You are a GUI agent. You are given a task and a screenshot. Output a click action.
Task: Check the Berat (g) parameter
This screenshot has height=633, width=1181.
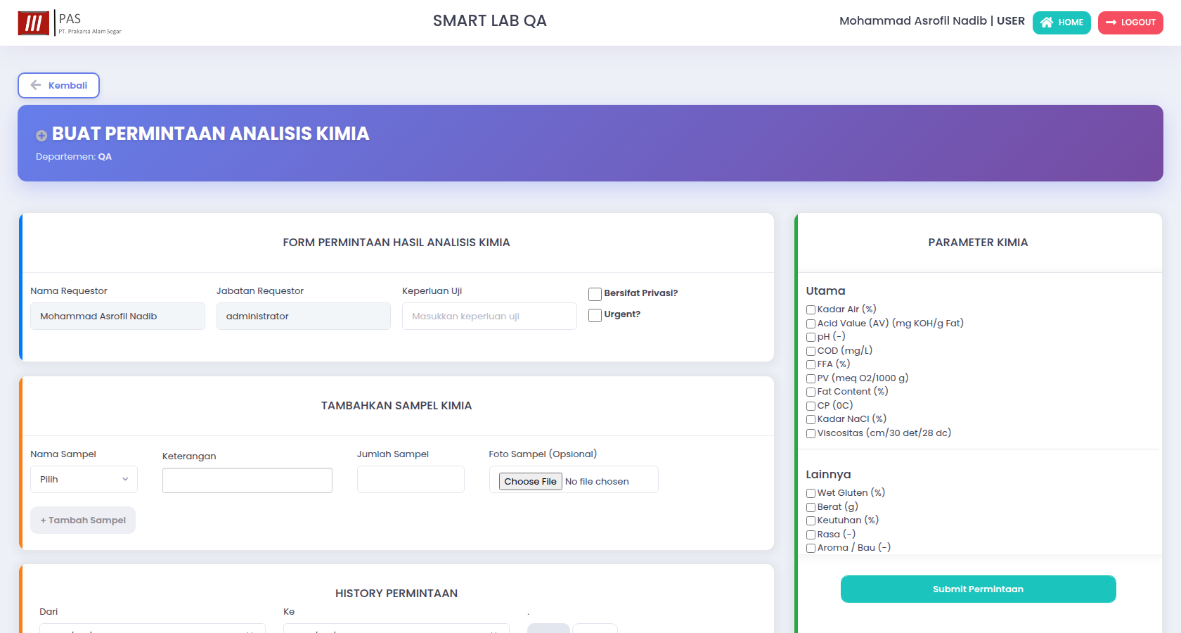click(x=811, y=507)
